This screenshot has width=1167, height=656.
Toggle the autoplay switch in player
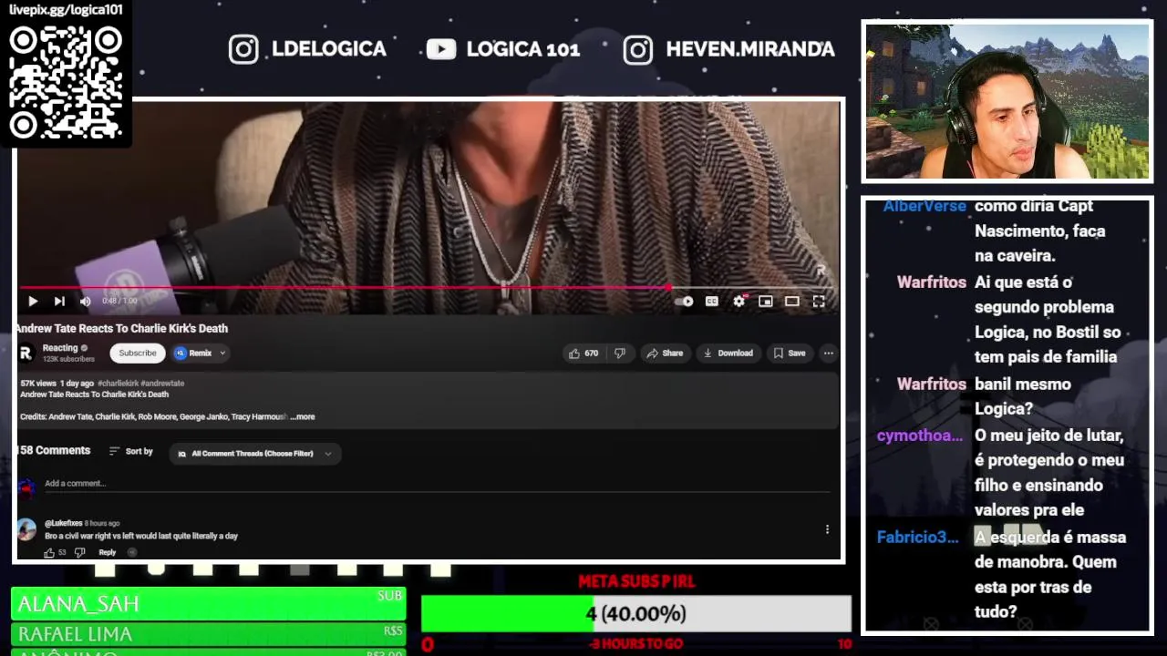(685, 302)
